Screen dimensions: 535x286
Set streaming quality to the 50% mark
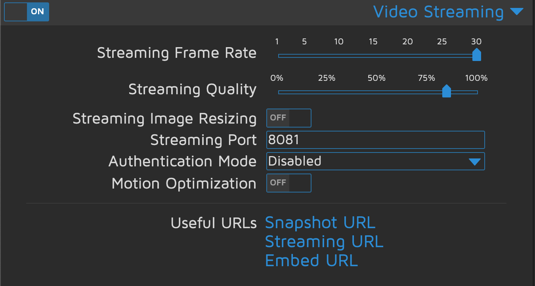click(376, 92)
